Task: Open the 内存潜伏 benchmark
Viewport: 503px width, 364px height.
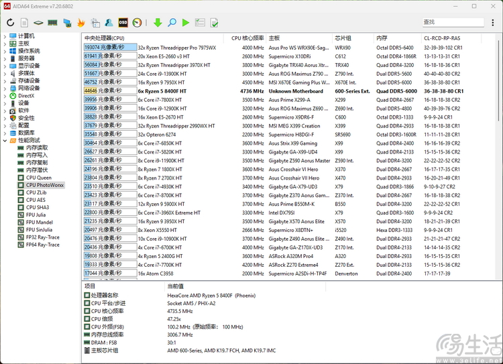Action: [37, 170]
